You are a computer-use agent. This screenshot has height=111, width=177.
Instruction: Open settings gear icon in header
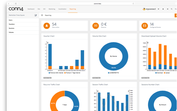pyautogui.click(x=159, y=9)
